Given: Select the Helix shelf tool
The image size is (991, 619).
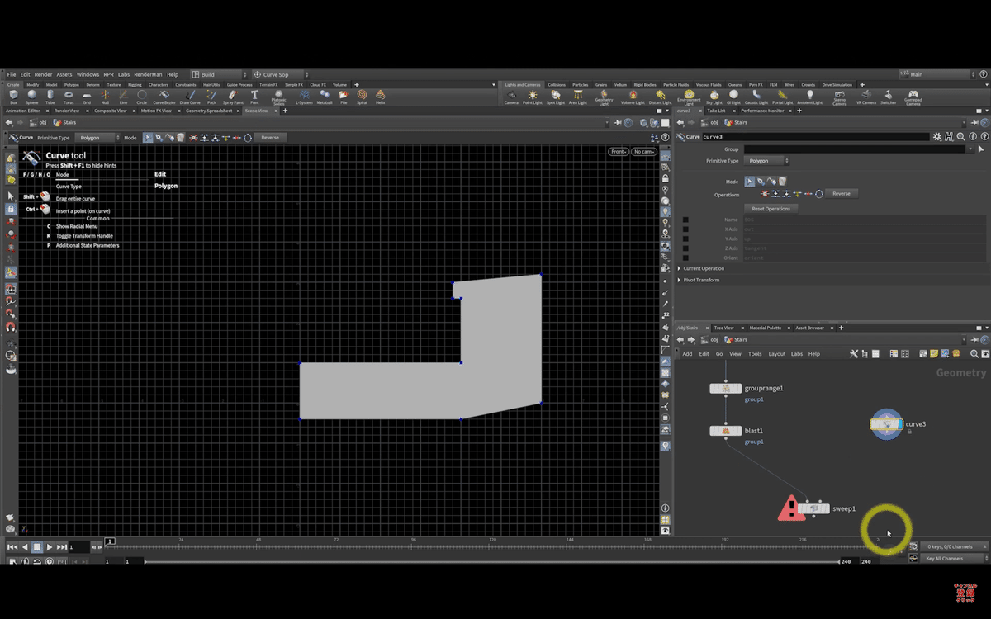Looking at the screenshot, I should point(381,97).
